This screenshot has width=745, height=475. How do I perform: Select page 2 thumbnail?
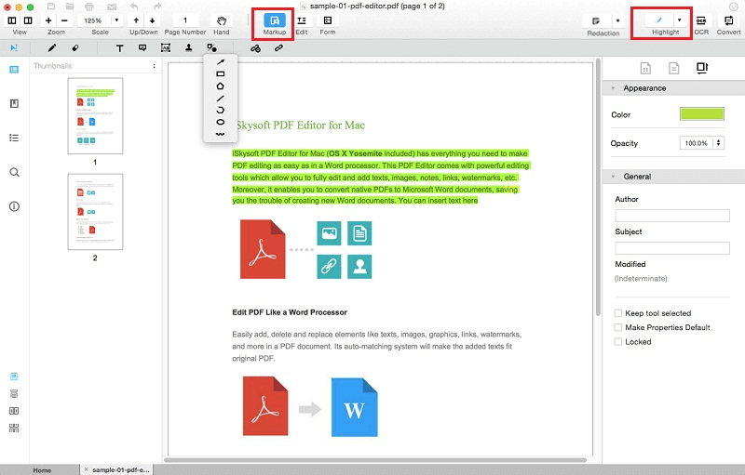pyautogui.click(x=95, y=211)
